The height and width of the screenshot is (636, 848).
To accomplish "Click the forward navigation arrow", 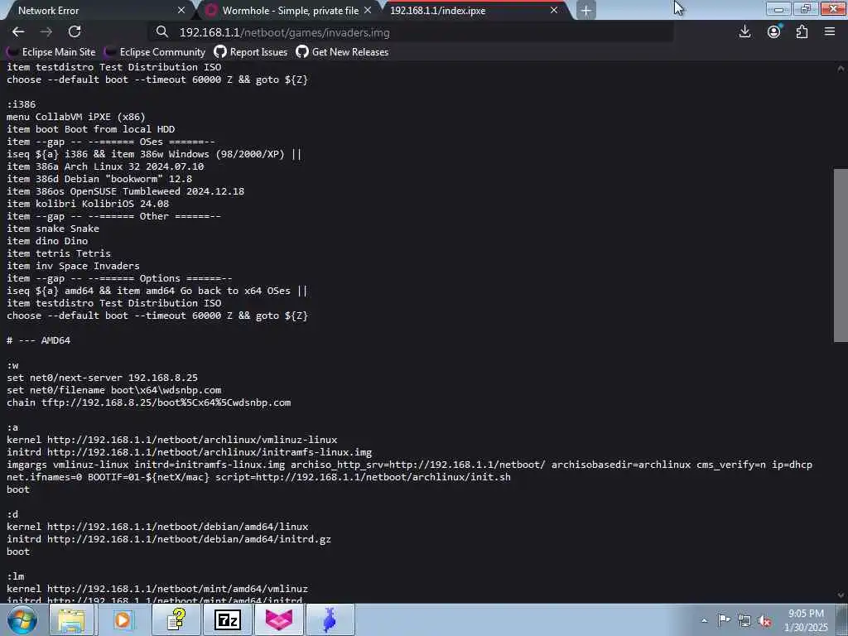I will [x=46, y=32].
